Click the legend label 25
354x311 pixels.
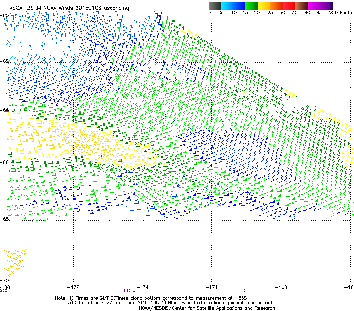270,13
